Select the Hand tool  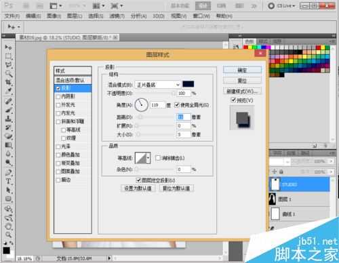pos(8,226)
